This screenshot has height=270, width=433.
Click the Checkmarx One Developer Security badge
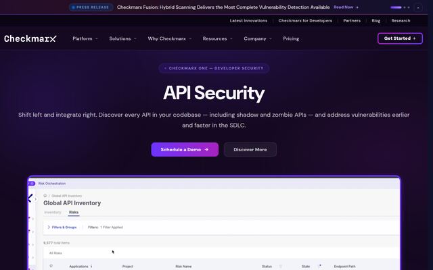(x=214, y=68)
